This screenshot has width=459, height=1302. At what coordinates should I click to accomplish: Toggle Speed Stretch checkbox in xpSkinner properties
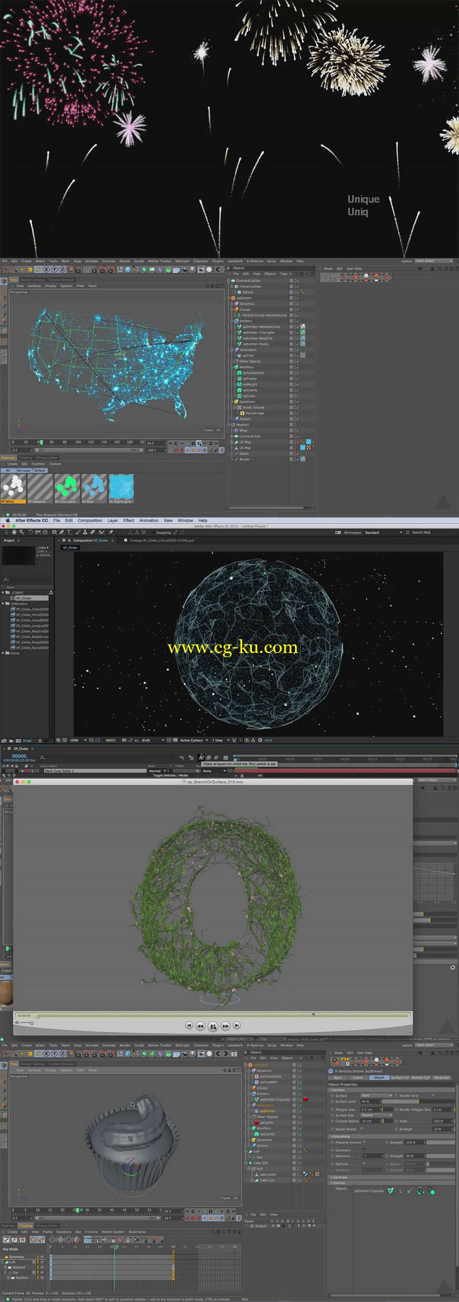(x=361, y=1128)
